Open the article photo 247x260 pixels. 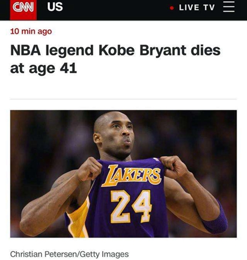pos(123,174)
